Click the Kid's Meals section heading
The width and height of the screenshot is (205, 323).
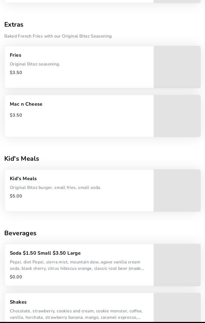22,159
